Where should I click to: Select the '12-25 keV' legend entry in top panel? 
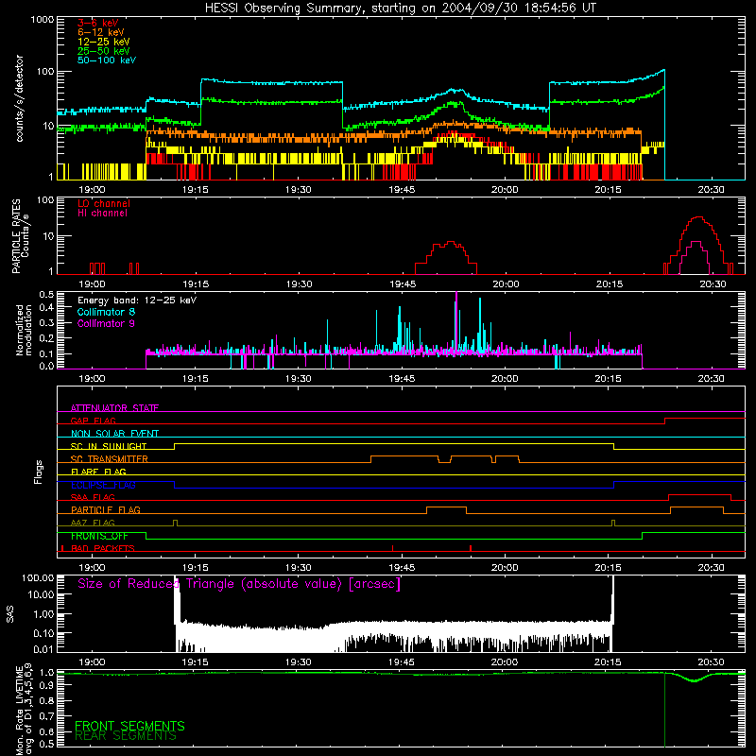tap(104, 42)
